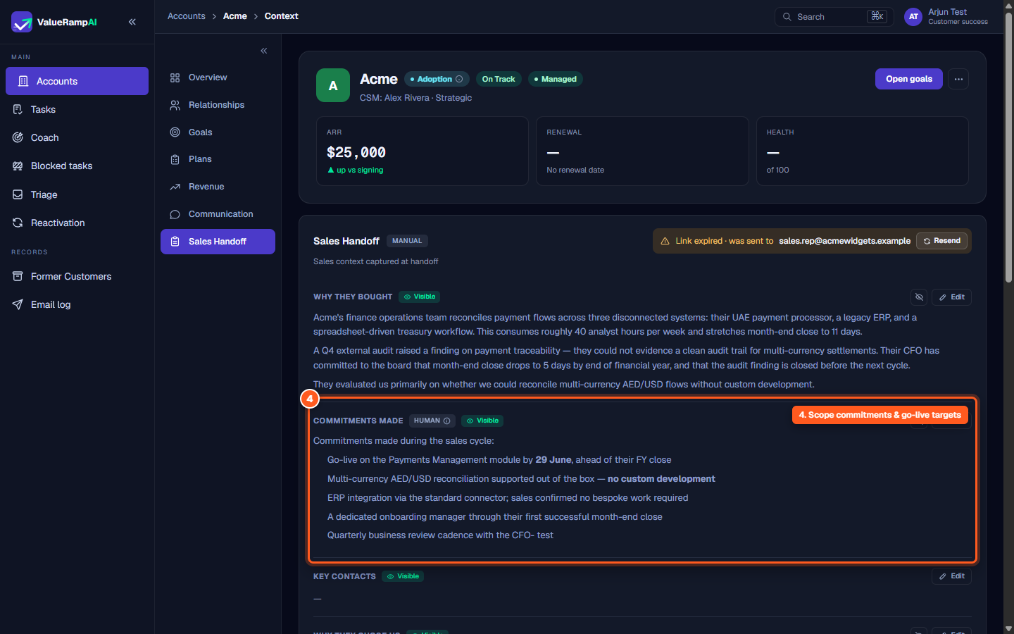Open the Triage page
Viewport: 1014px width, 634px height.
[x=77, y=194]
